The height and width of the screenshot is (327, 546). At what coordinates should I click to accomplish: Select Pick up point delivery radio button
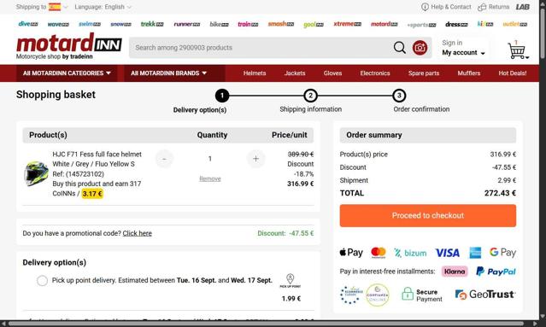point(42,280)
